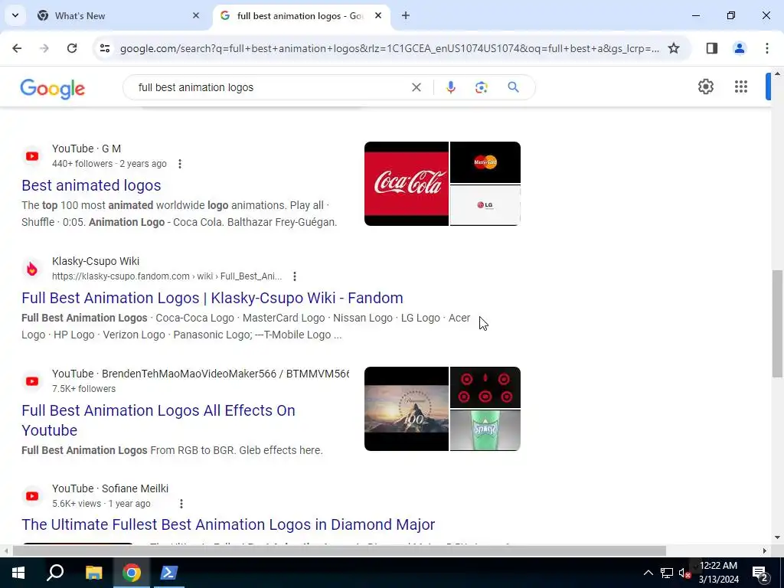The width and height of the screenshot is (784, 588).
Task: Open Google quick settings gear
Action: pyautogui.click(x=705, y=87)
